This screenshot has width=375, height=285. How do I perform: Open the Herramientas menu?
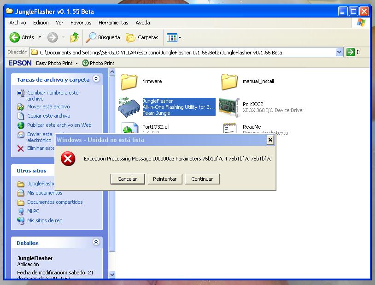coord(113,23)
